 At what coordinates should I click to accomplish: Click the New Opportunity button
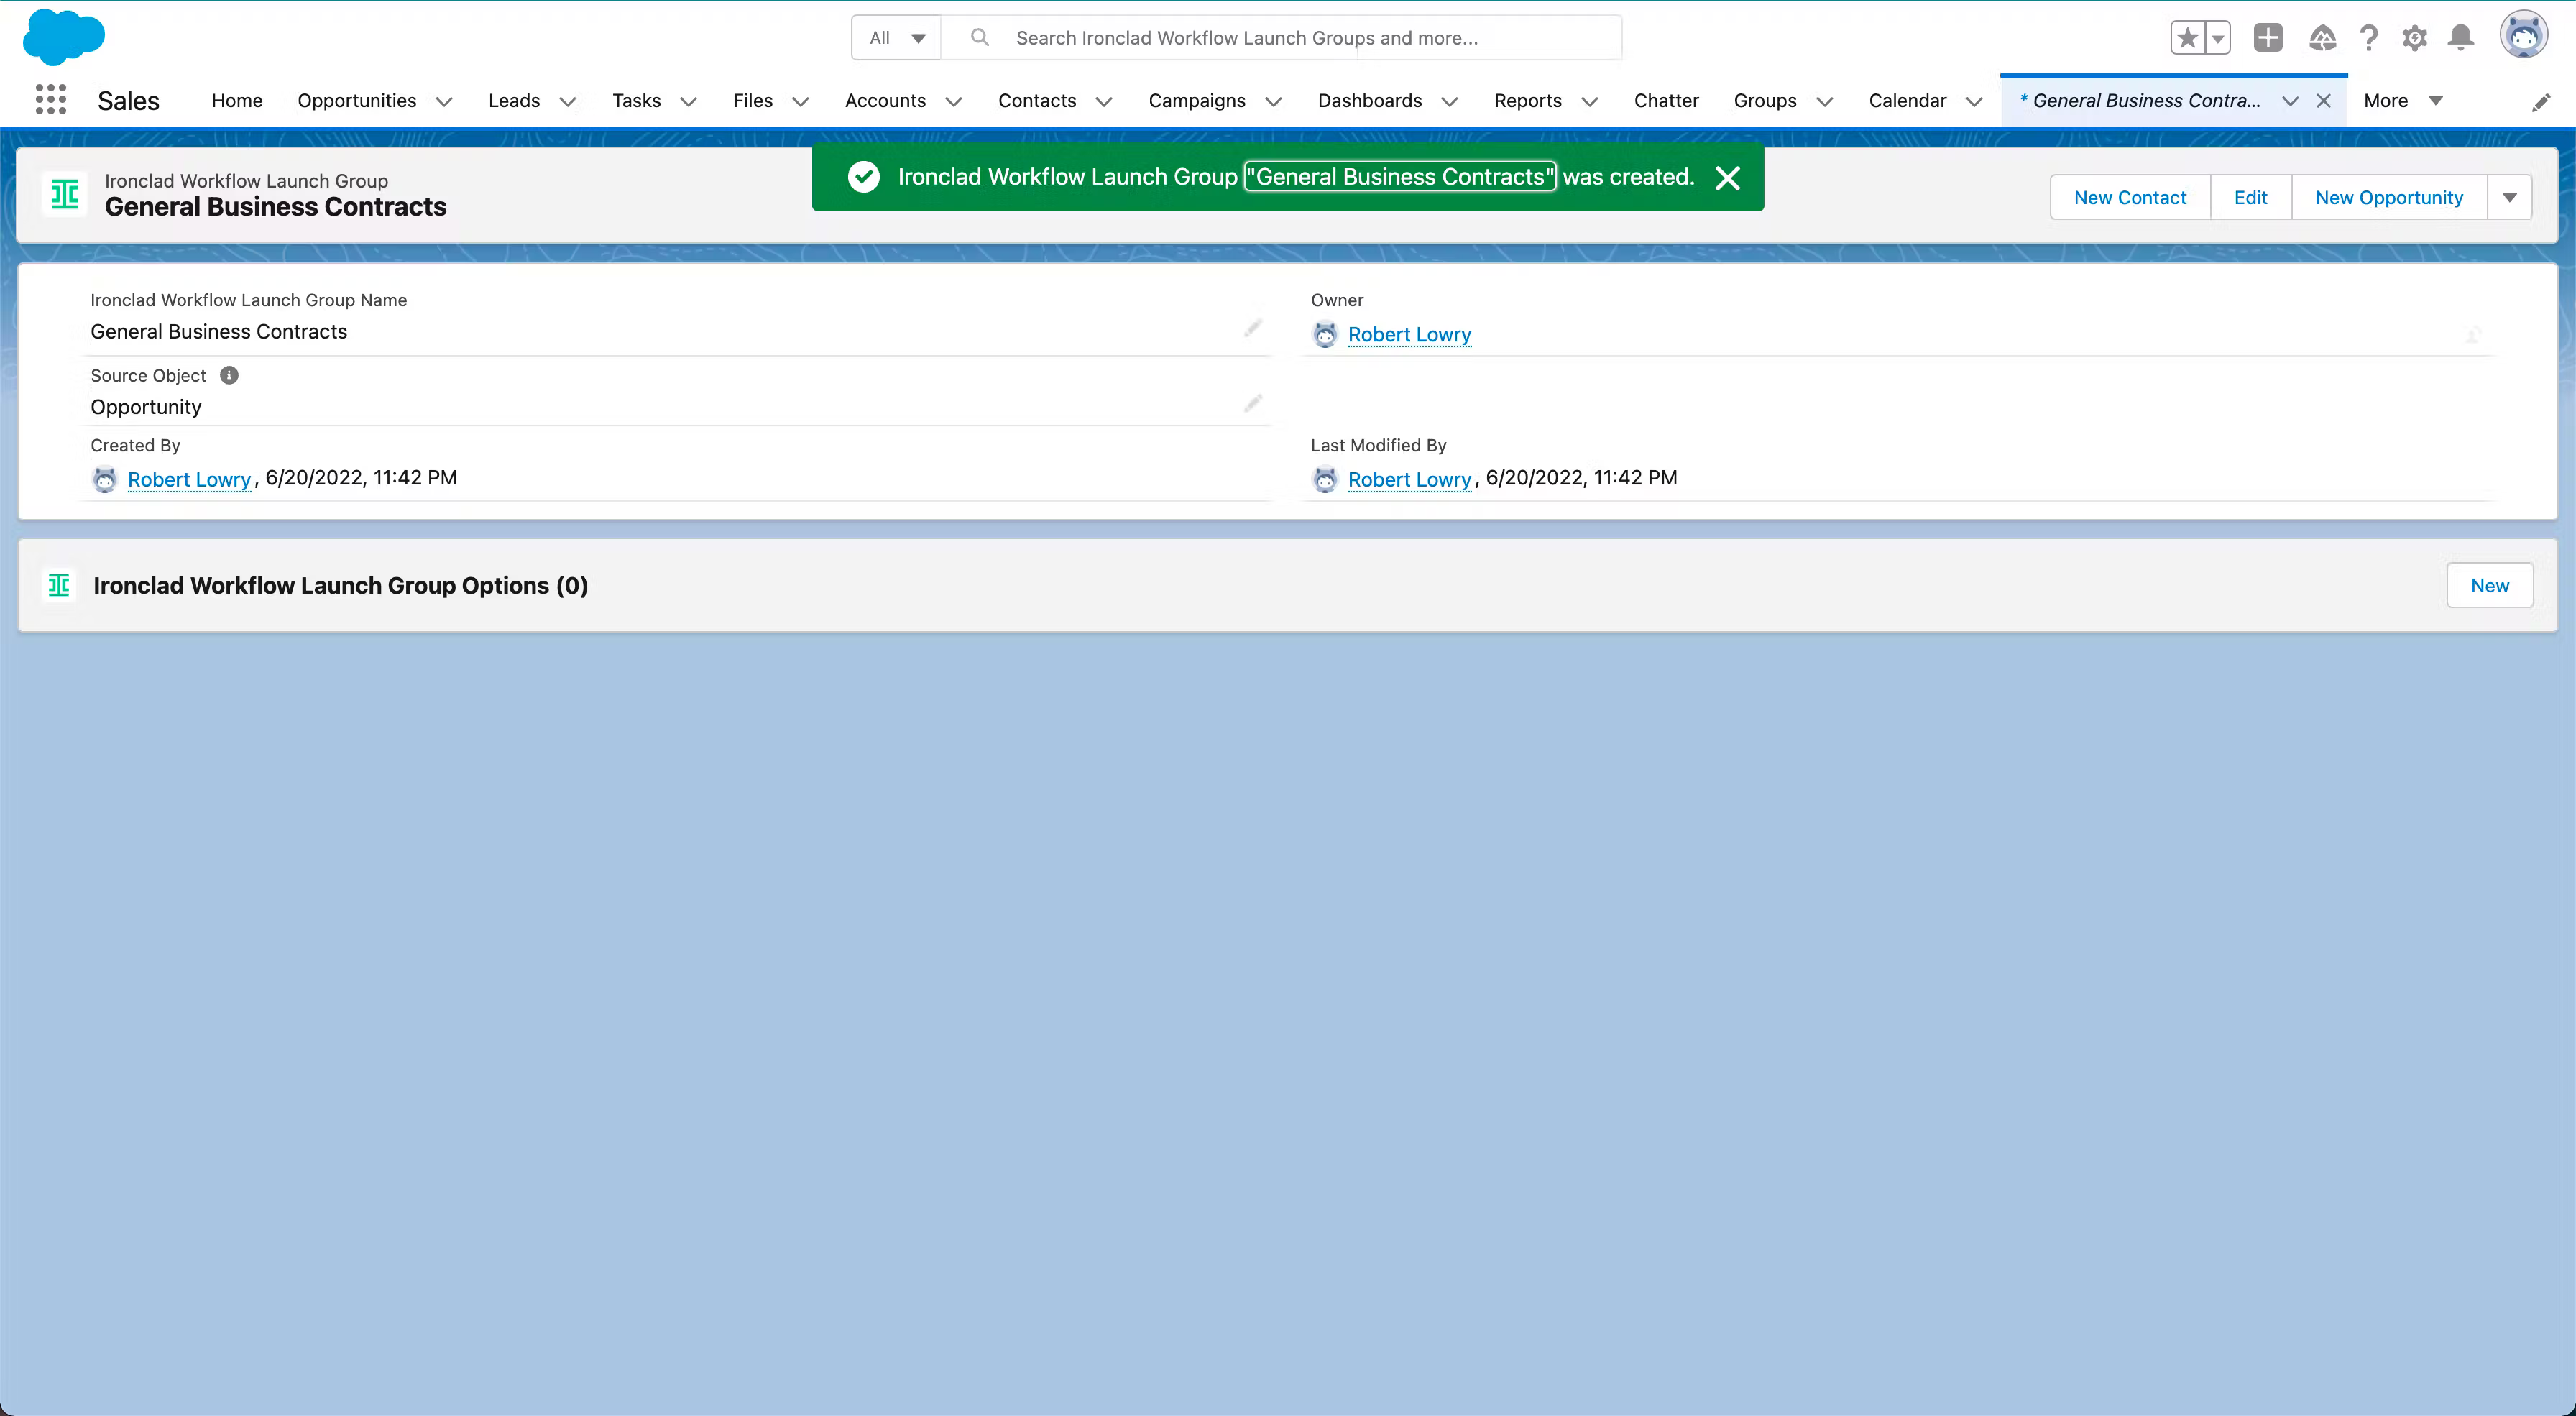coord(2389,197)
